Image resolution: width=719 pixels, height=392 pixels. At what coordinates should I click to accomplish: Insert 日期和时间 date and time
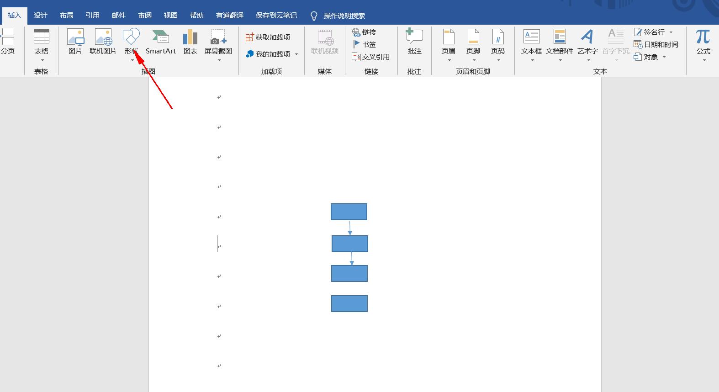click(x=656, y=45)
